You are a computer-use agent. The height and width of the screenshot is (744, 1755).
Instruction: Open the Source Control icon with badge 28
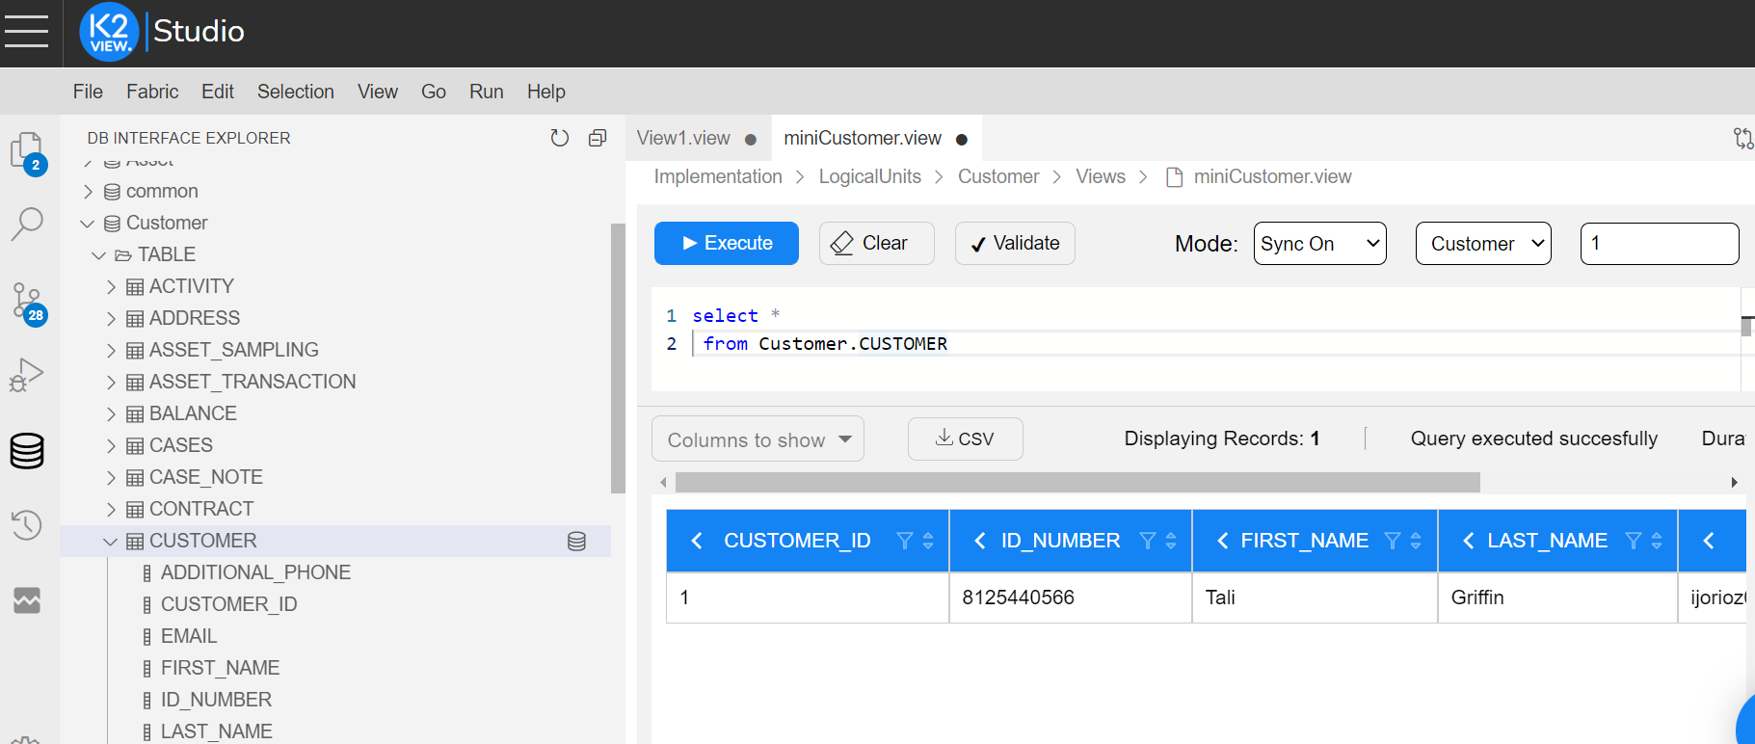pos(27,303)
